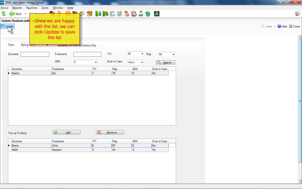Click the green book with pencil icon
The image size is (302, 189).
[98, 14]
